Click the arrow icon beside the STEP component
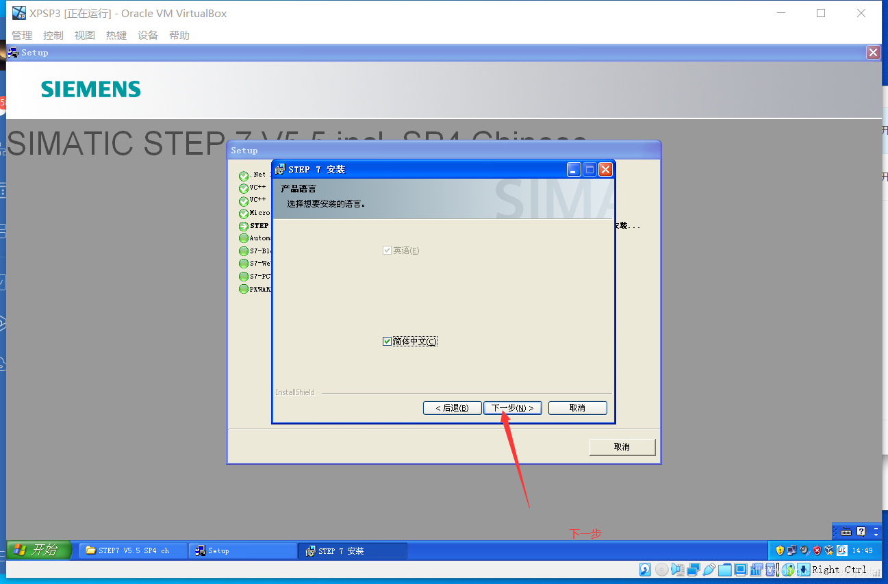888x584 pixels. pyautogui.click(x=244, y=226)
